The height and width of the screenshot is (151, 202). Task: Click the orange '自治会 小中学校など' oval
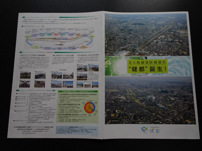84,47
